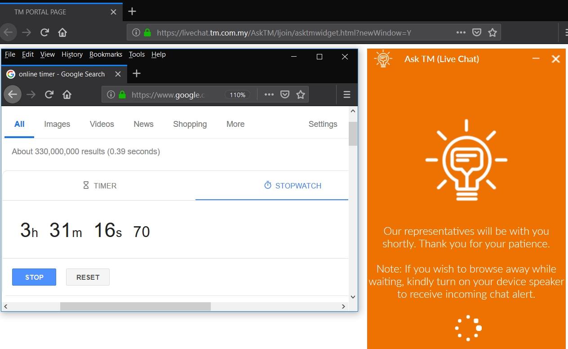Open the View menu

point(48,54)
